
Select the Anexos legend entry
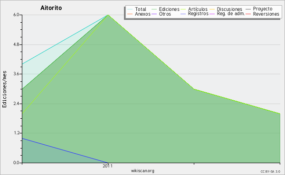139,14
